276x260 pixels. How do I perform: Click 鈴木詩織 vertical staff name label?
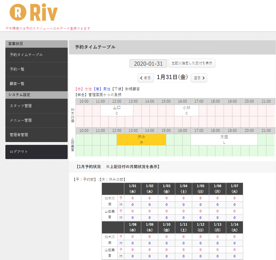[x=72, y=115]
